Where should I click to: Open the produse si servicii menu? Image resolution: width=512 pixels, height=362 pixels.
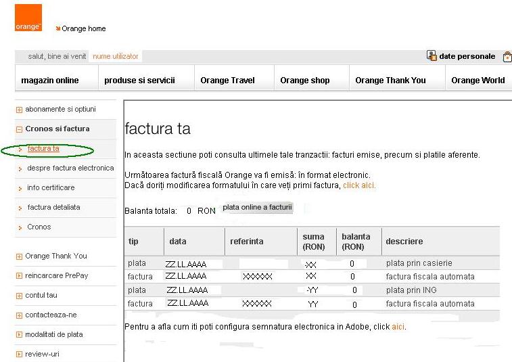click(x=139, y=81)
